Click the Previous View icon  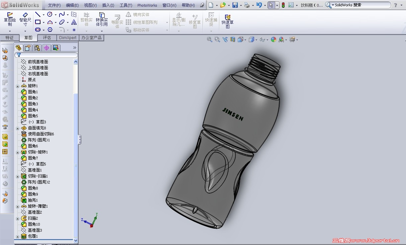pyautogui.click(x=225, y=39)
